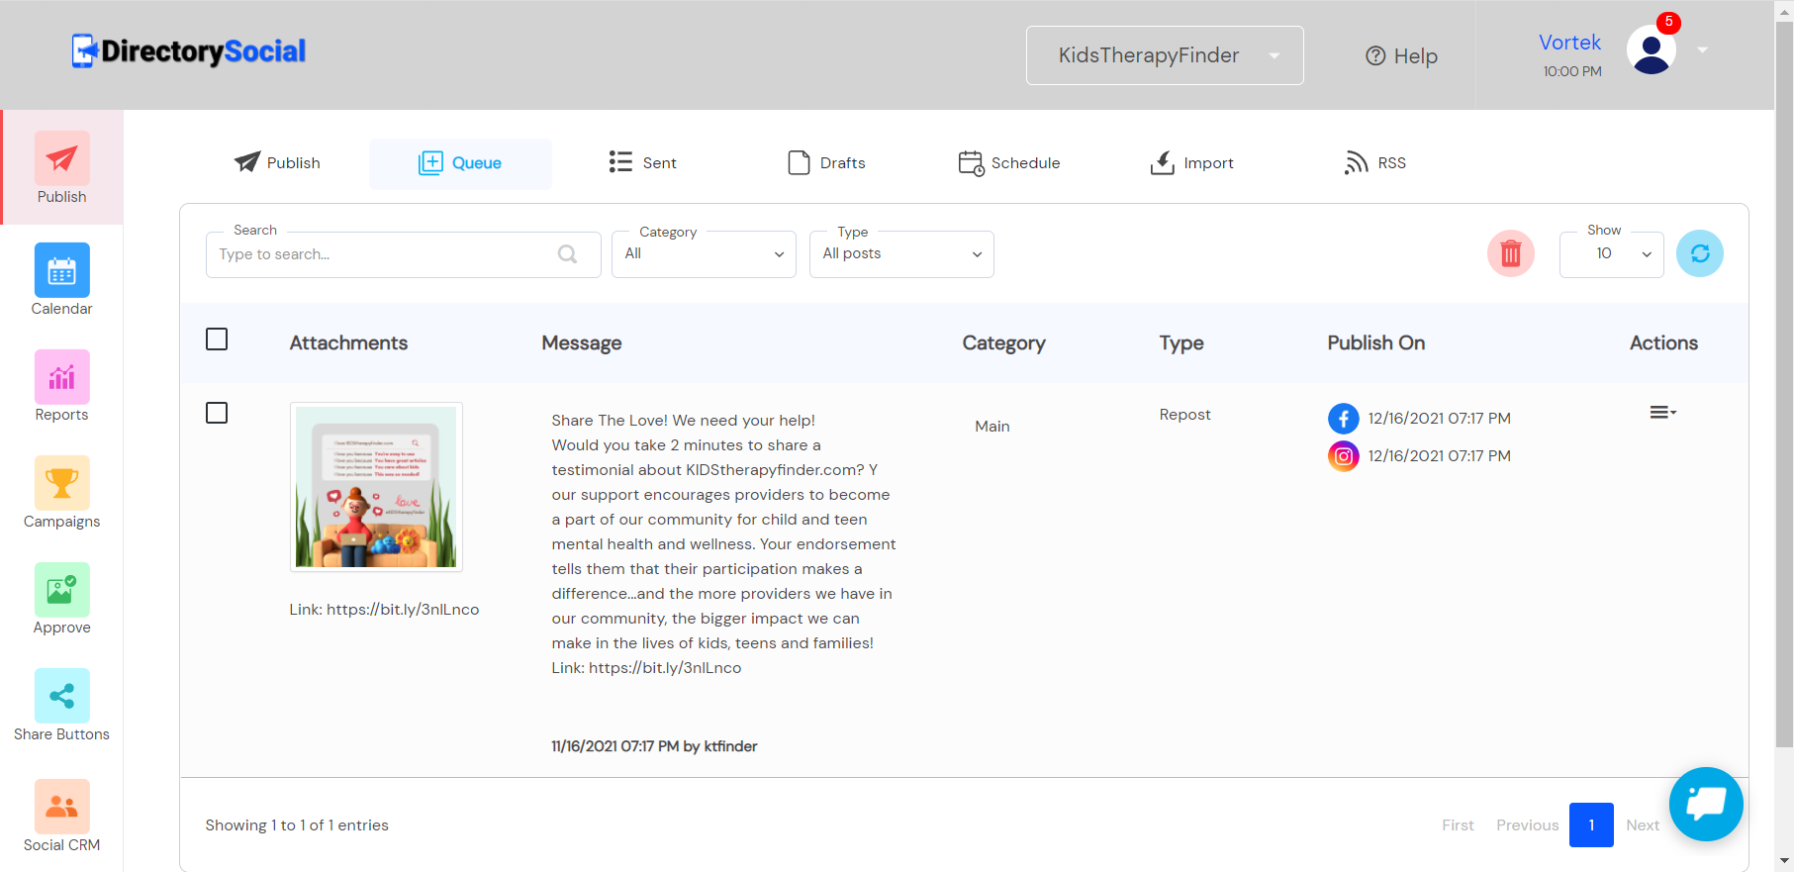Select the queued post row checkbox
The image size is (1794, 872).
point(217,413)
